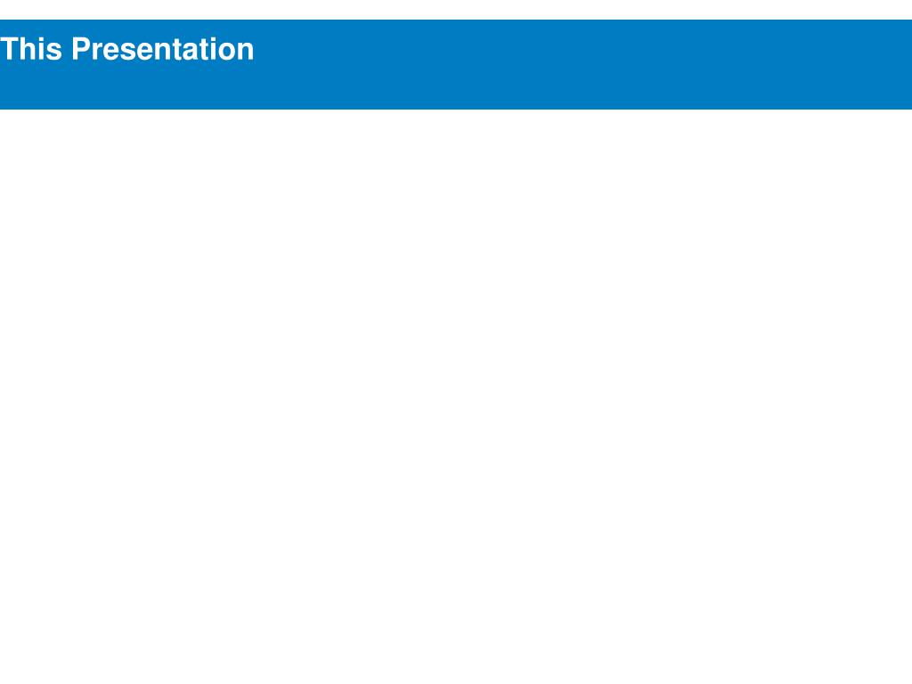This screenshot has width=912, height=684.
Task: Click the blue banner beside the title text
Action: pos(582,49)
